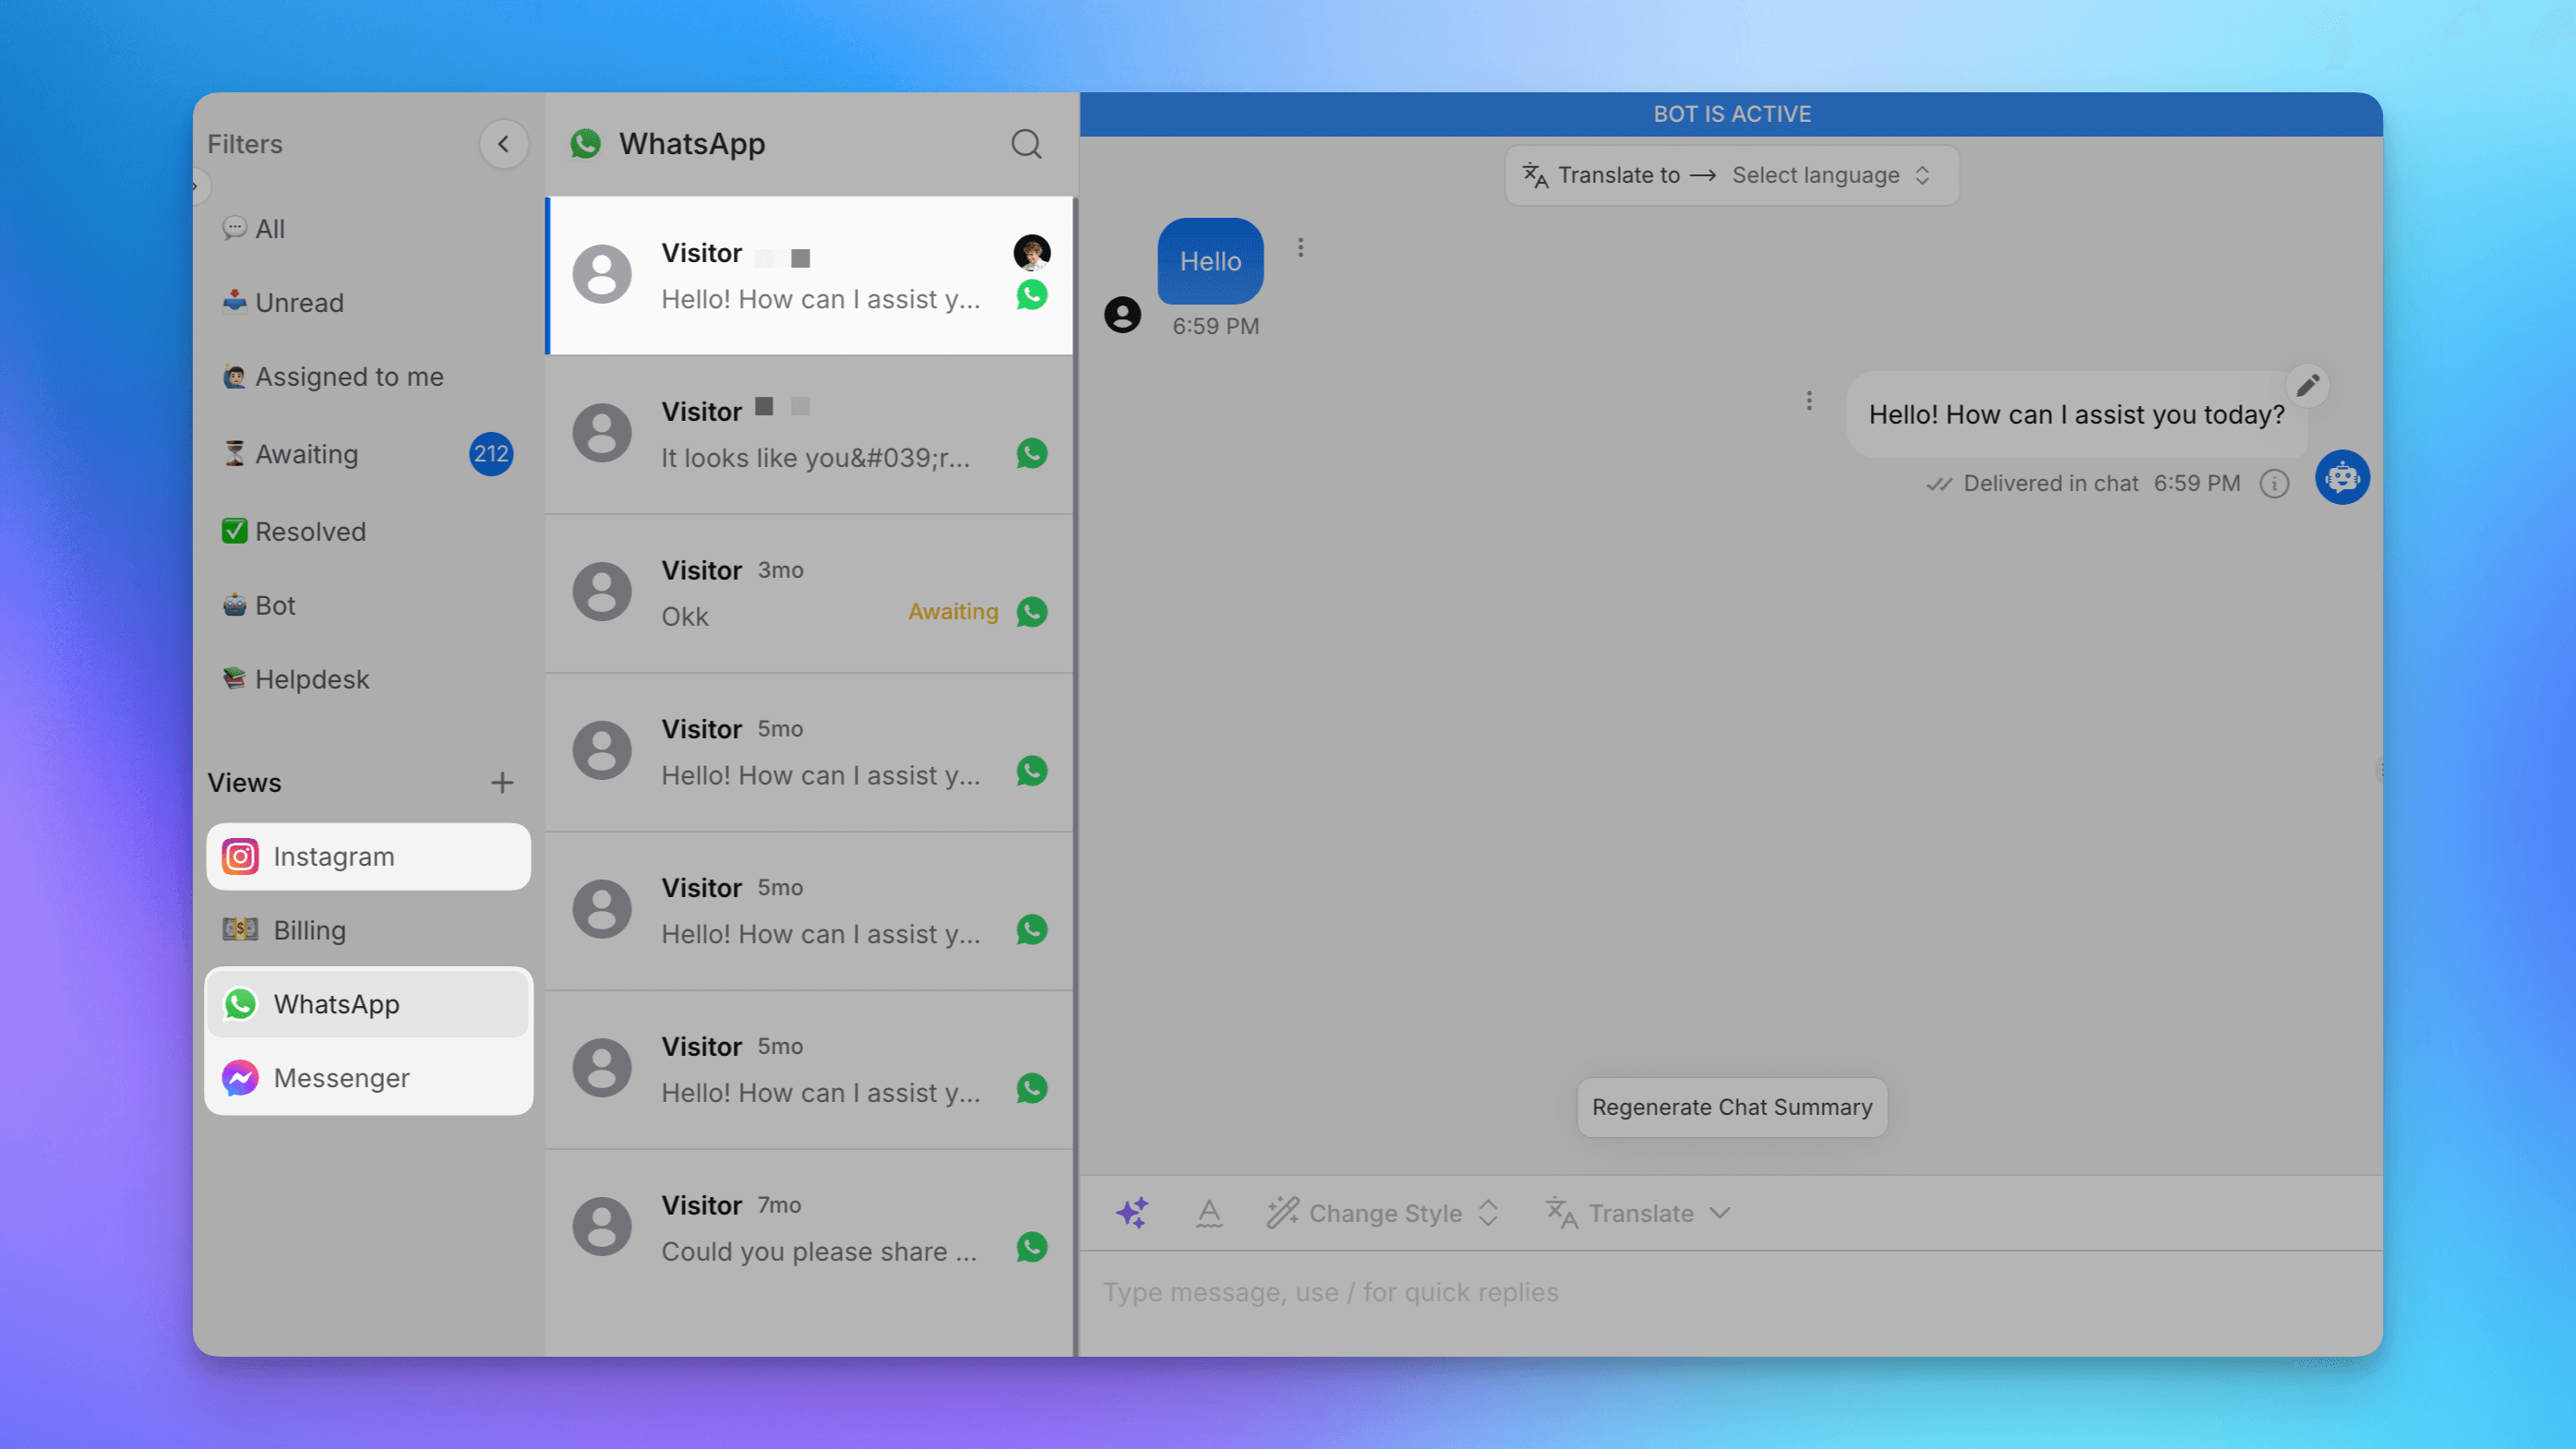2576x1449 pixels.
Task: Open the Change Style dropdown
Action: (1382, 1213)
